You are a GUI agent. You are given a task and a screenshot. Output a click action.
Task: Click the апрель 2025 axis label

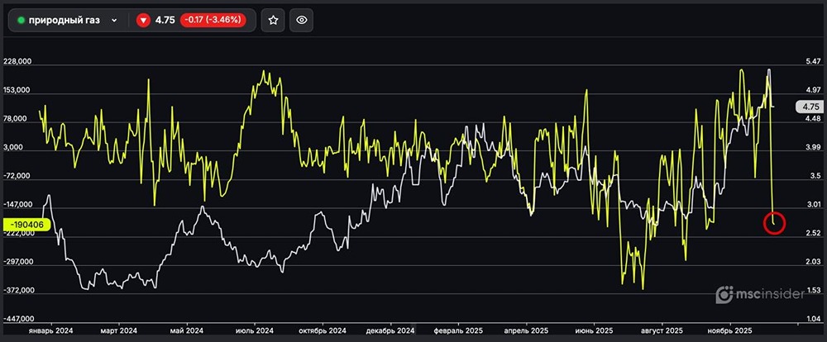[x=526, y=331]
